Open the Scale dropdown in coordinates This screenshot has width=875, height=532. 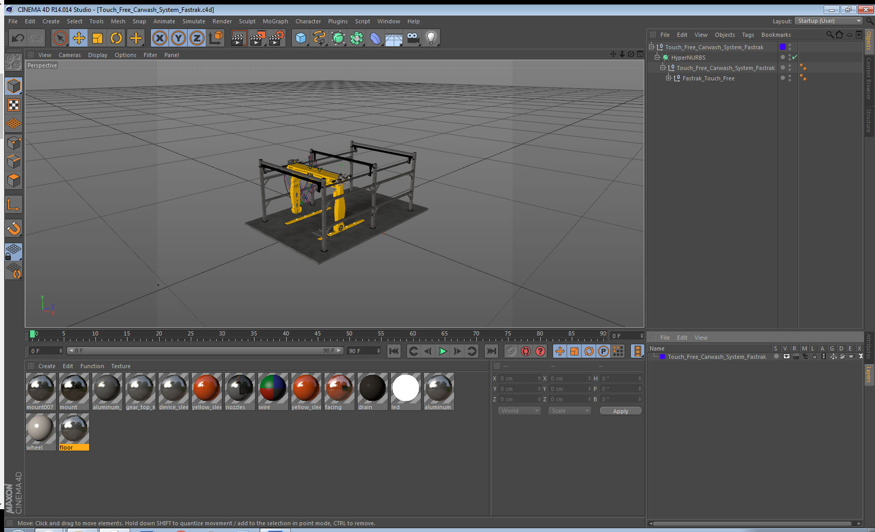coord(570,411)
